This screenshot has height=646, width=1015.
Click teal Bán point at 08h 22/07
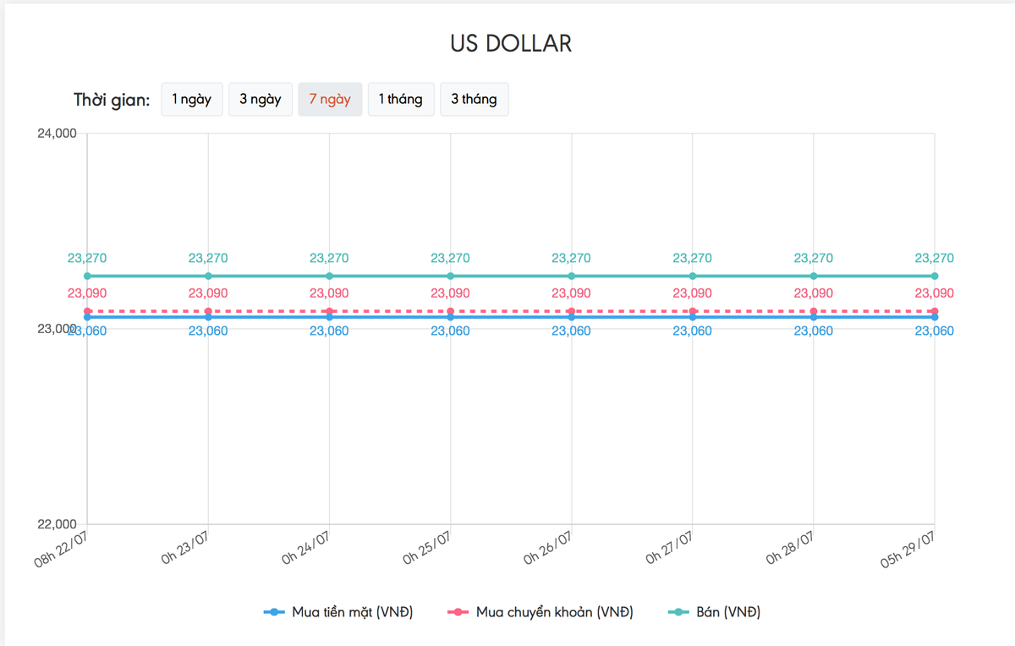(x=88, y=276)
